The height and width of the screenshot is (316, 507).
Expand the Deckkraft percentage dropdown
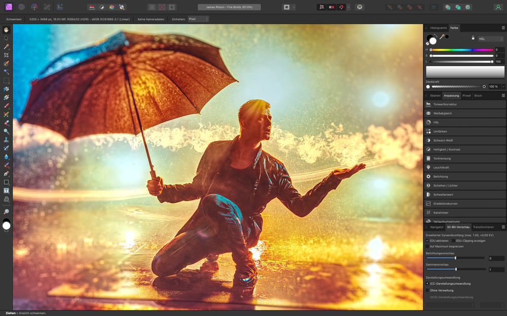tap(502, 86)
